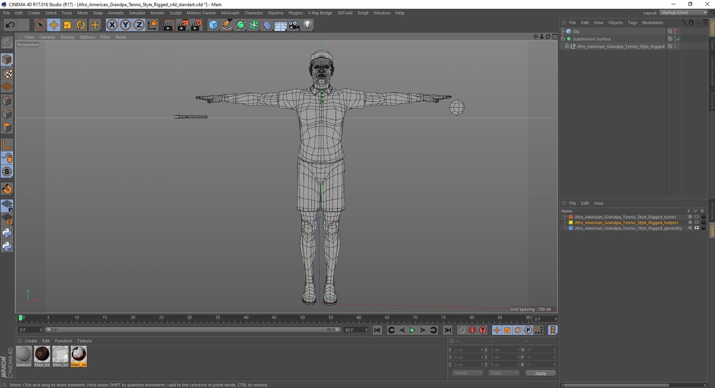
Task: Toggle X axis lock
Action: coord(112,25)
